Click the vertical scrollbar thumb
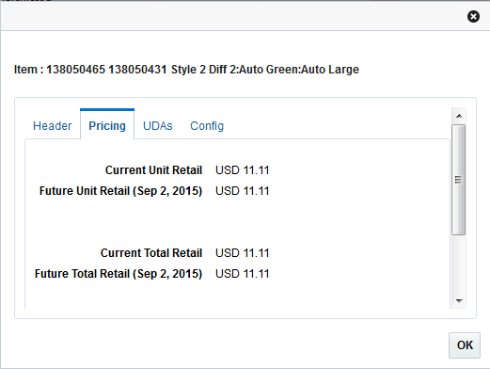 pos(459,180)
